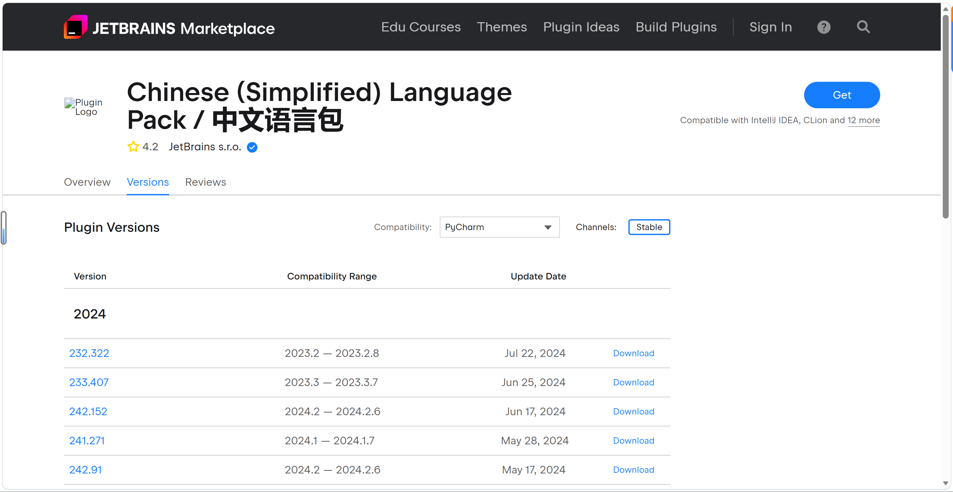Screen dimensions: 953x492
Task: Click the '2024.1 — 2024.1.7' compatibility range
Action: tap(329, 441)
